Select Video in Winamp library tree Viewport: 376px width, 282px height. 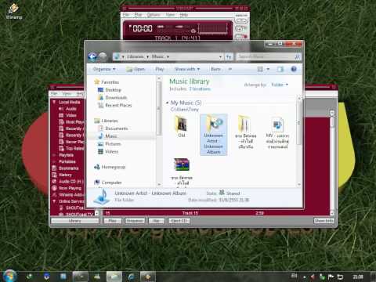tap(67, 115)
